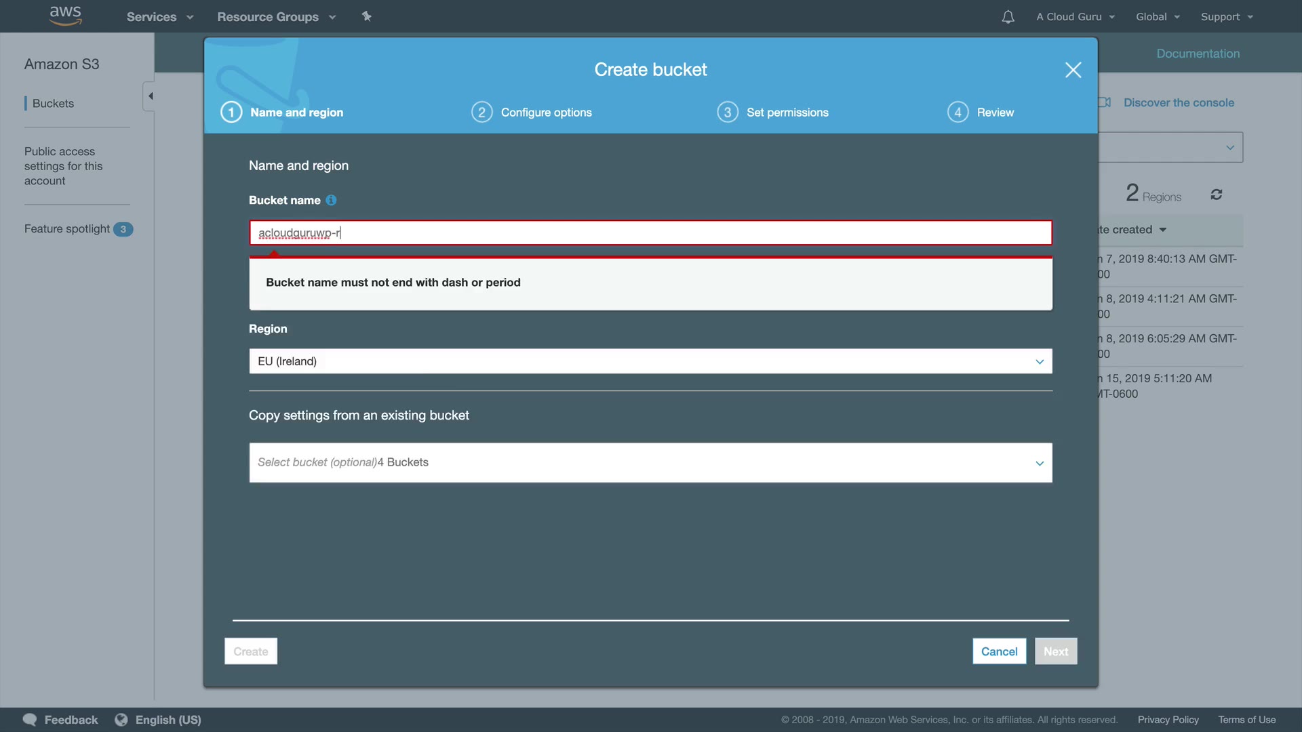Open the Resource Groups menu

click(276, 17)
